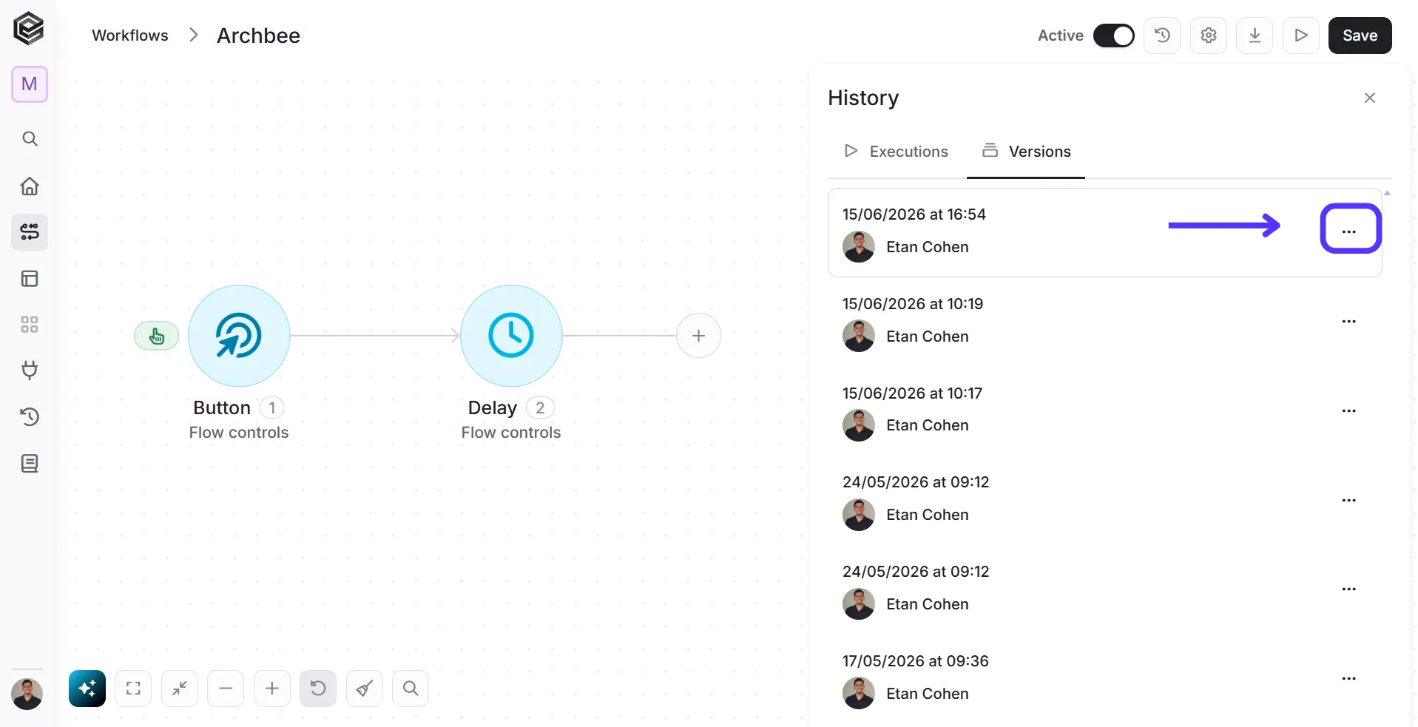The height and width of the screenshot is (727, 1418).
Task: Click scrollbar up arrow in versions list
Action: (1388, 193)
